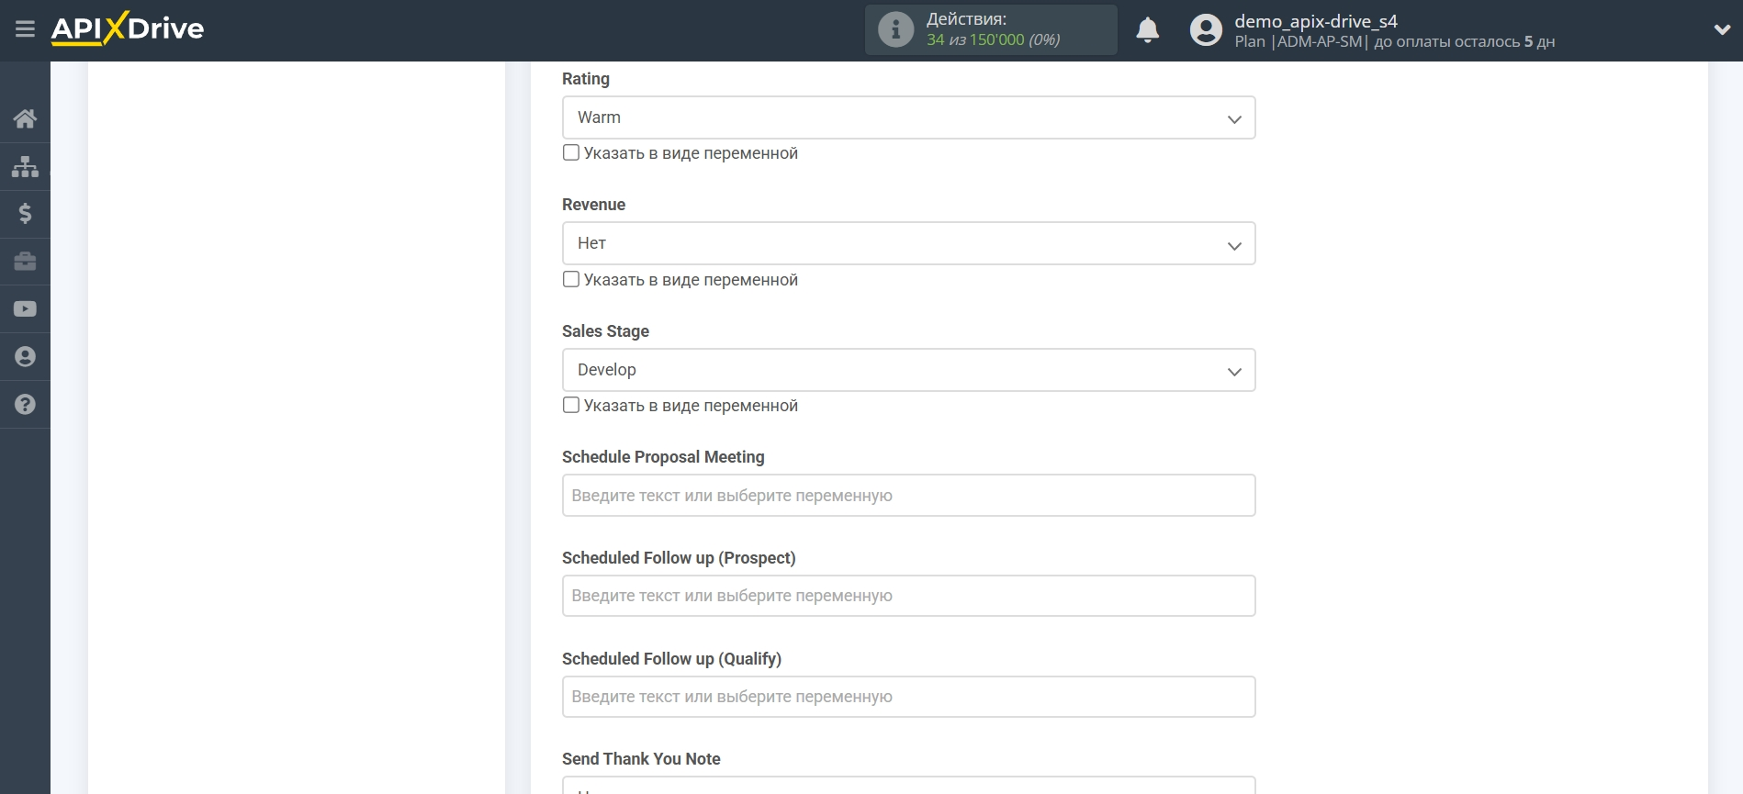Open the connections diagram icon in the sidebar
Screen dimensions: 1743x794
25,166
